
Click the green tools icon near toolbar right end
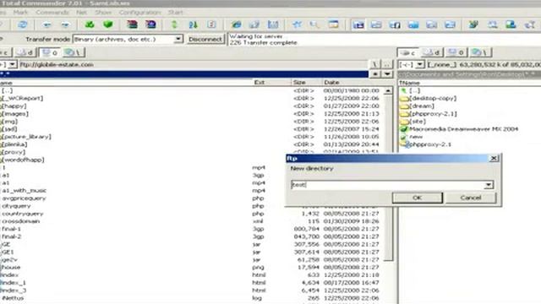pos(473,24)
